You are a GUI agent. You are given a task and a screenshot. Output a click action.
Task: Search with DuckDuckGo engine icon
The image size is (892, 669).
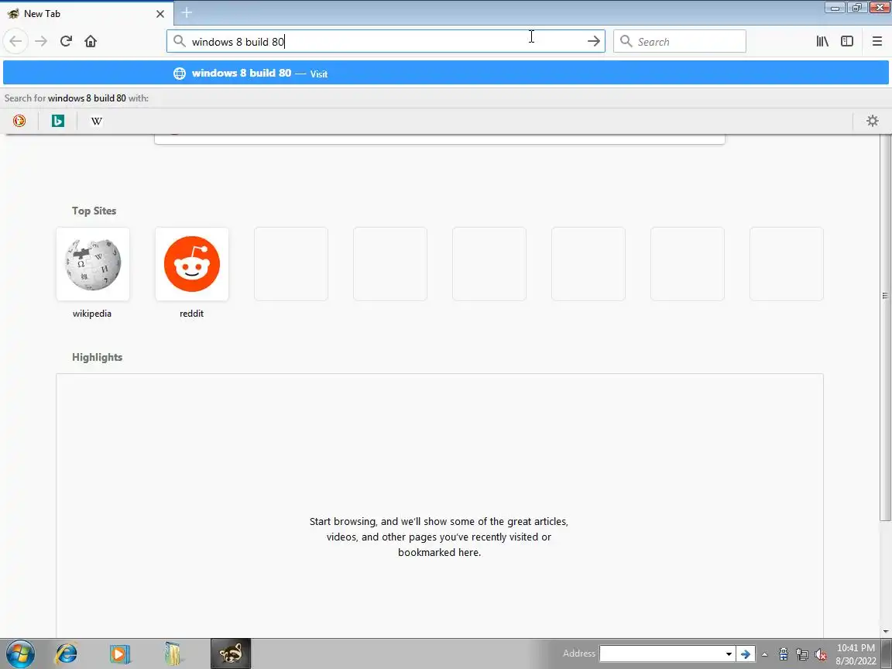tap(19, 121)
